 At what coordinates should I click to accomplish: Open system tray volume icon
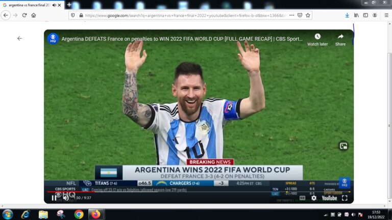coord(353,214)
